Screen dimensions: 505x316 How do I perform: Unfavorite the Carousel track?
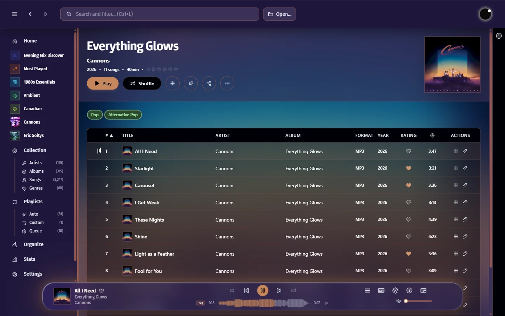409,185
